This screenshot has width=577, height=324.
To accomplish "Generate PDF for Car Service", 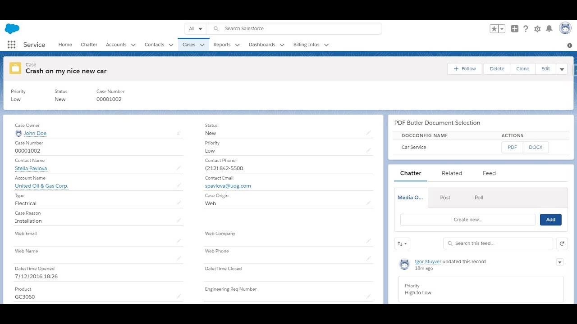I will pyautogui.click(x=512, y=147).
